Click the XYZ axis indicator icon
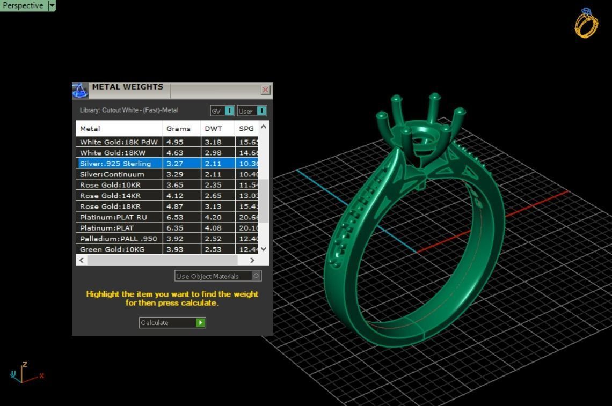This screenshot has width=612, height=406. pyautogui.click(x=26, y=372)
